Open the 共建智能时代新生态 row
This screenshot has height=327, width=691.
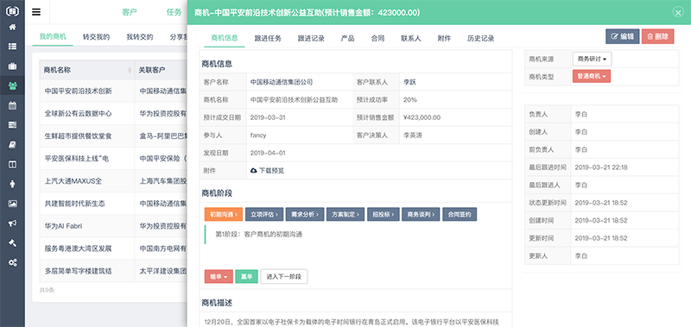(74, 204)
